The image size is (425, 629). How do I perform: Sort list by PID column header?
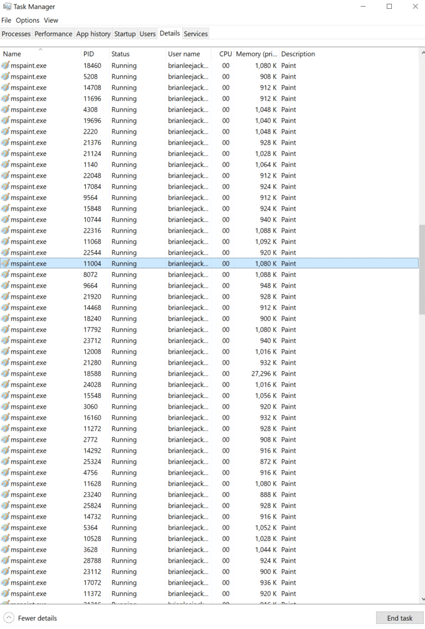(89, 54)
